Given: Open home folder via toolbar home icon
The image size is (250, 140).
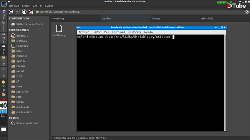Looking at the screenshot, I should click(x=31, y=12).
